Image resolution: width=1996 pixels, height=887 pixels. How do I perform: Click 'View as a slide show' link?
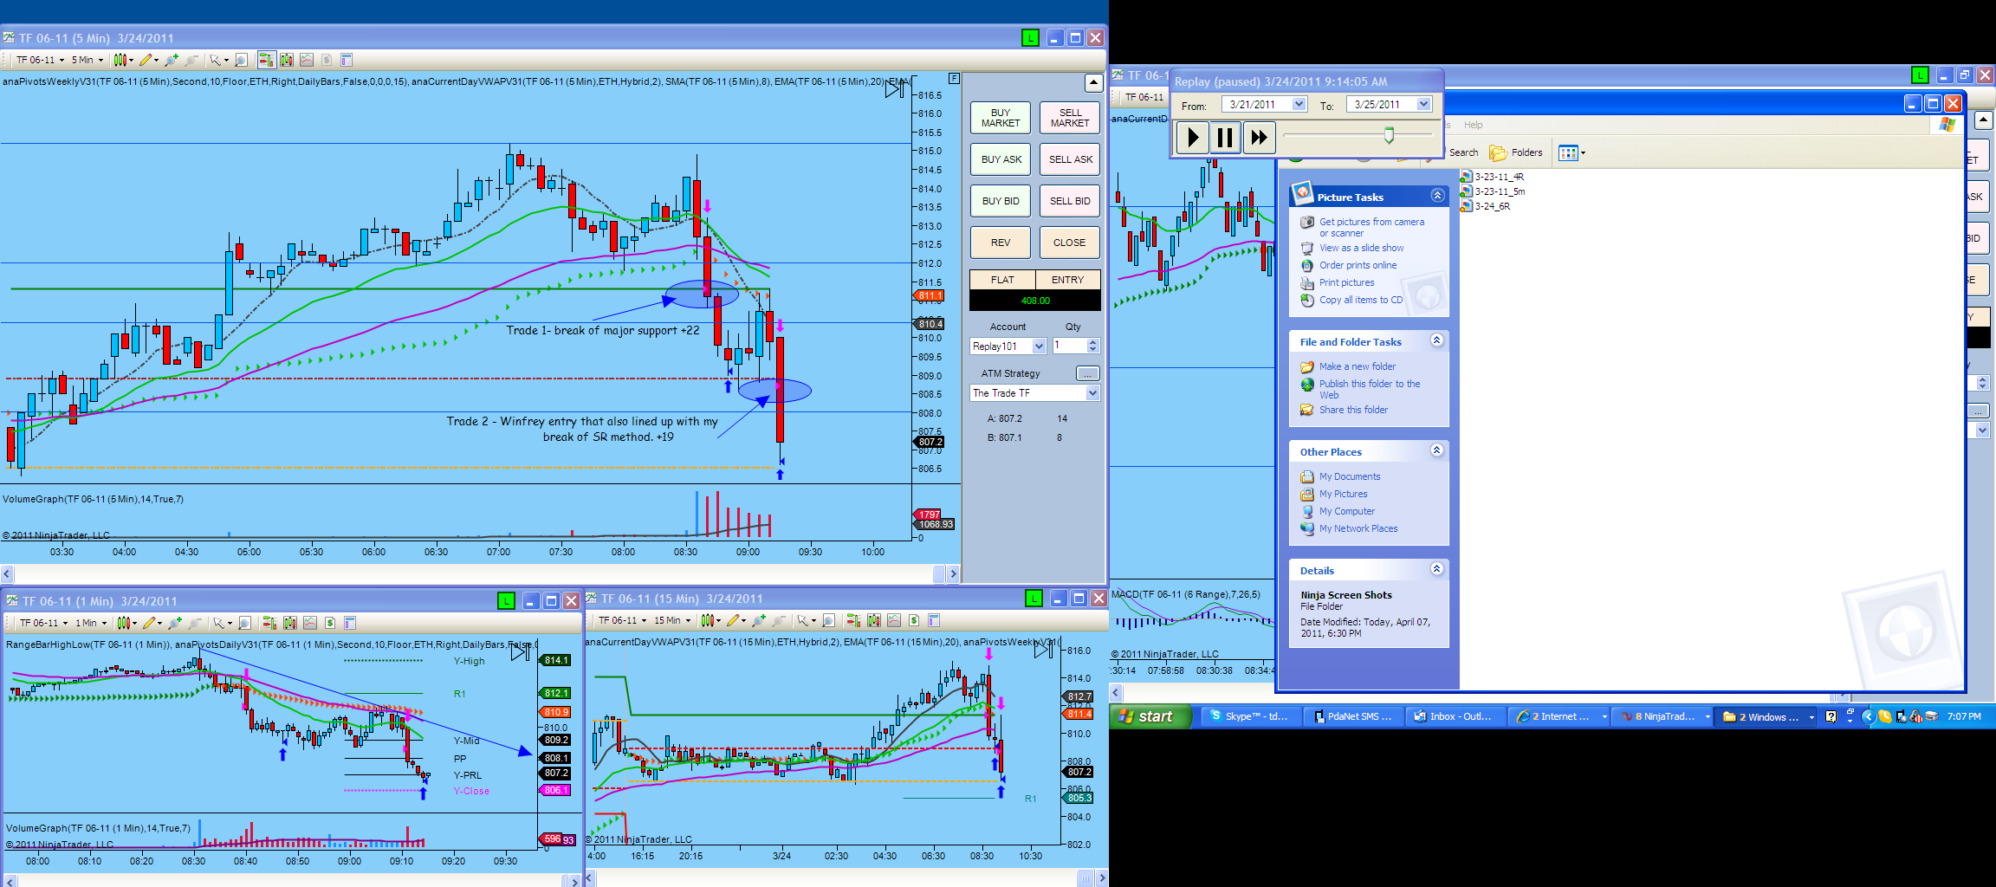coord(1361,248)
